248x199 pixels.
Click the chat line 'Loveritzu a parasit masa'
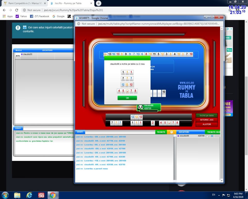point(92,168)
